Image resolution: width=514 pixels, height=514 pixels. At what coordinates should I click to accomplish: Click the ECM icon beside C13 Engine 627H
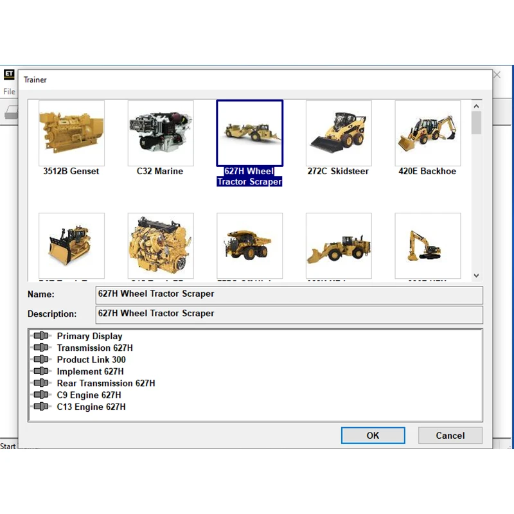(x=41, y=407)
